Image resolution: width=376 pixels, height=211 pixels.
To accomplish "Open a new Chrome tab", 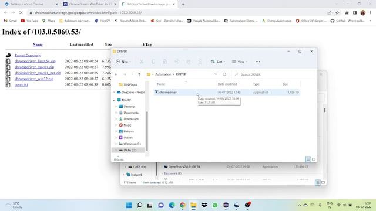I will click(183, 4).
